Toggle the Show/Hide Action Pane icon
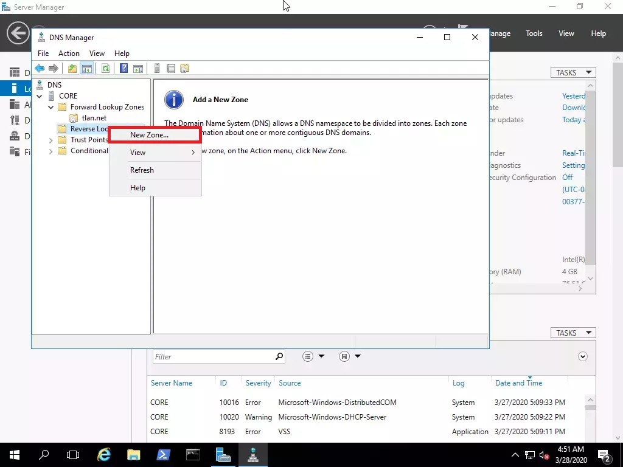 click(138, 68)
